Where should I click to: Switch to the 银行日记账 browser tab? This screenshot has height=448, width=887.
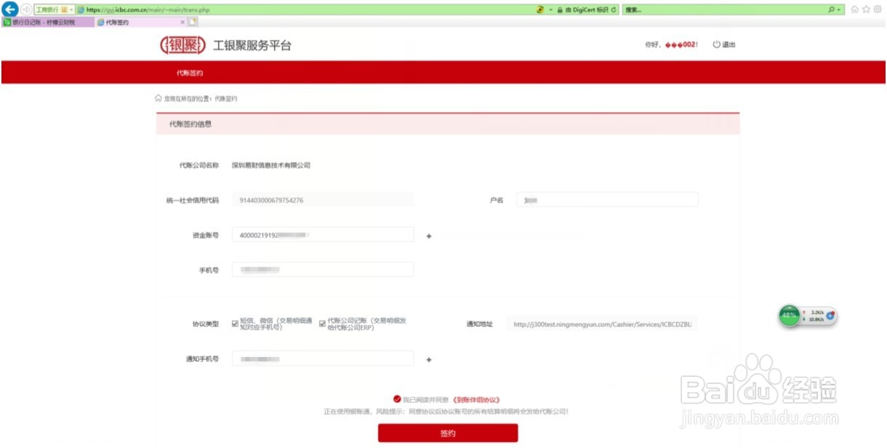[x=47, y=22]
